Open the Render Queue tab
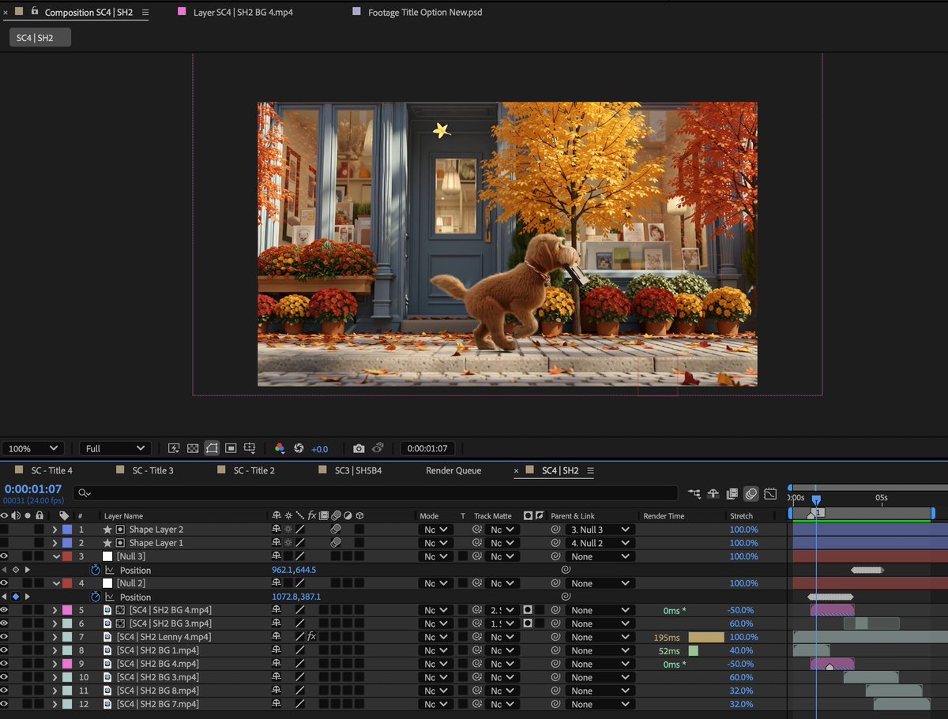Image resolution: width=948 pixels, height=719 pixels. (x=453, y=470)
